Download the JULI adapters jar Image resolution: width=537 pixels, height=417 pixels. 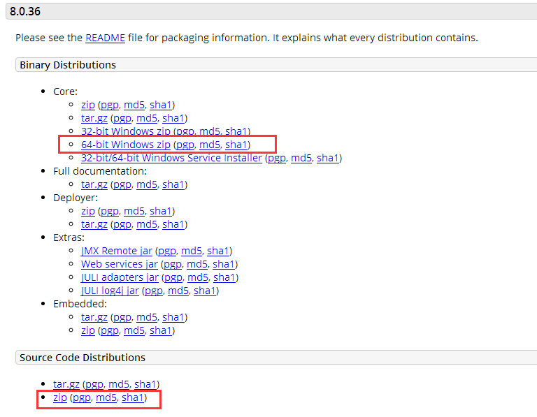tap(120, 277)
